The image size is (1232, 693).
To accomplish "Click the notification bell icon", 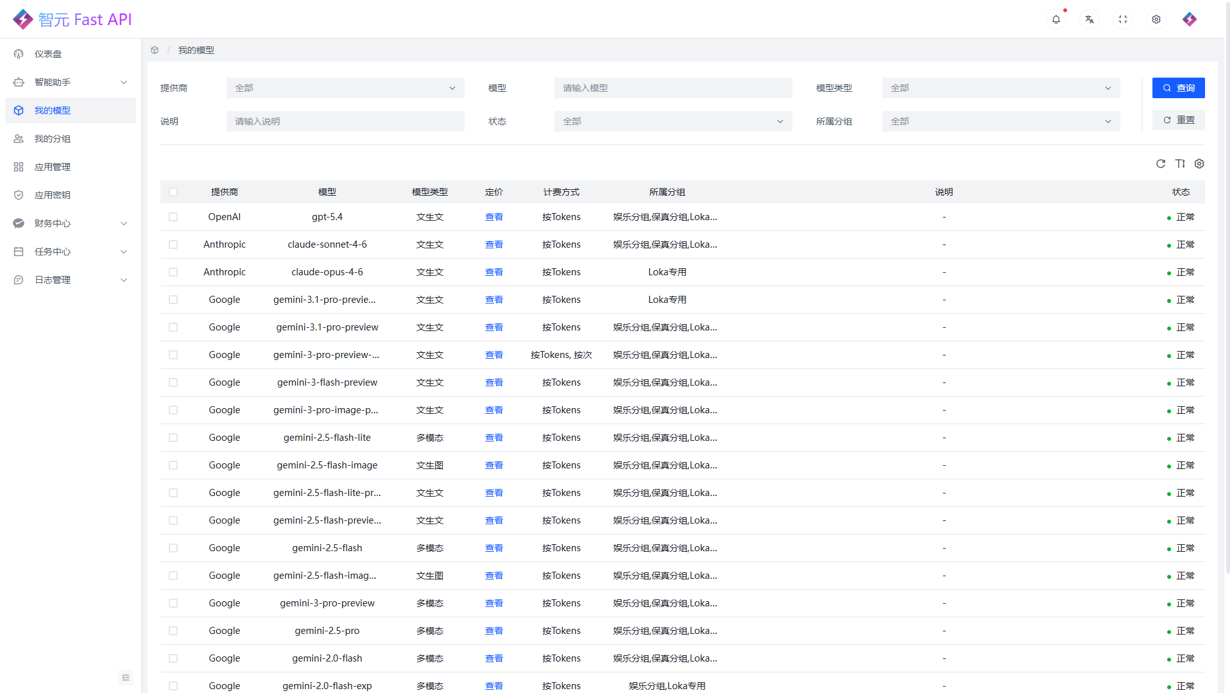I will click(x=1056, y=19).
